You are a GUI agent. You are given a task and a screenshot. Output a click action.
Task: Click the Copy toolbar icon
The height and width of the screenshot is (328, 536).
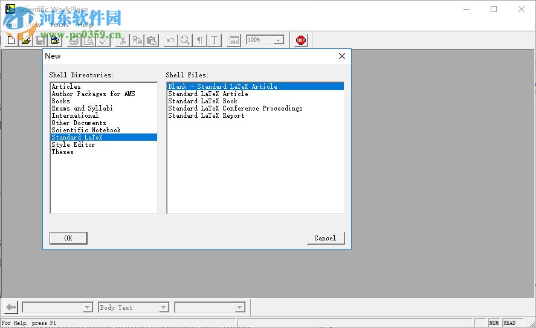point(137,40)
